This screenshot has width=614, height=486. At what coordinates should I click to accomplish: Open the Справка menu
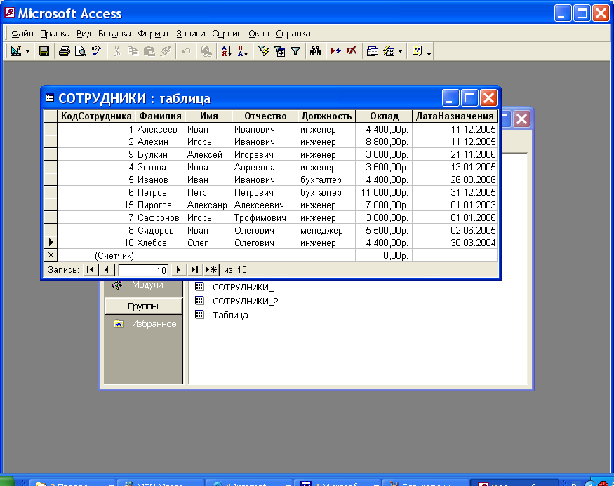(293, 34)
